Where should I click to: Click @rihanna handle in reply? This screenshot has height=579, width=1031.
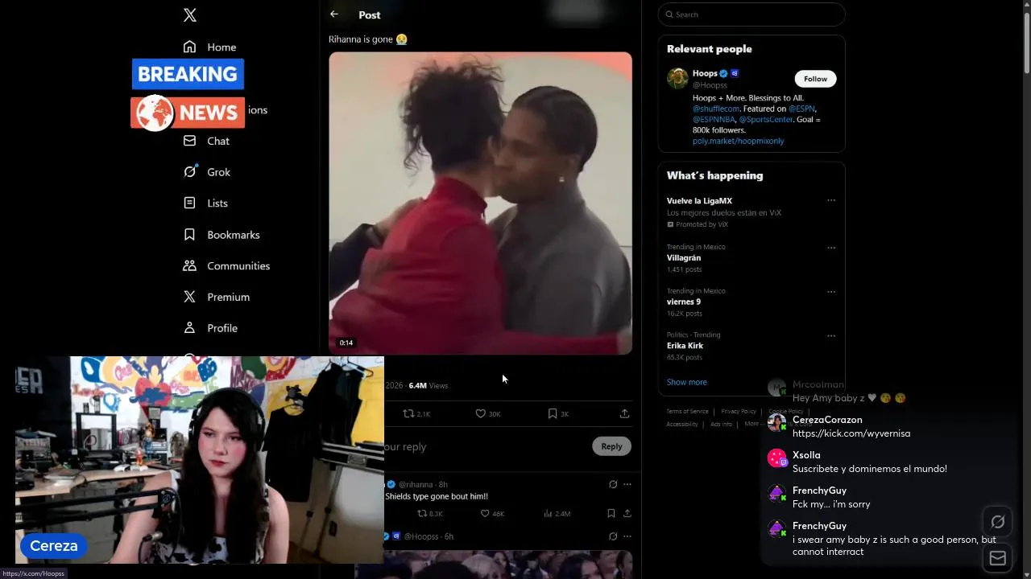coord(416,484)
